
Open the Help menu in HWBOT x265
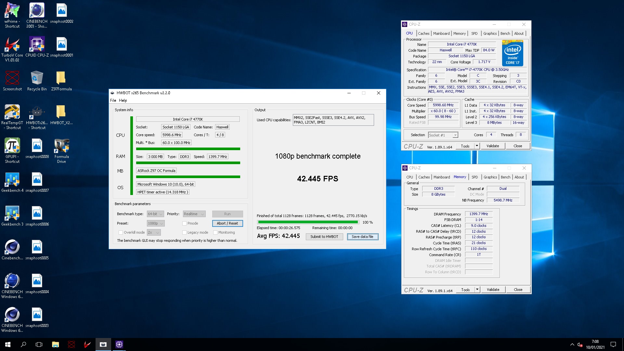click(x=123, y=100)
